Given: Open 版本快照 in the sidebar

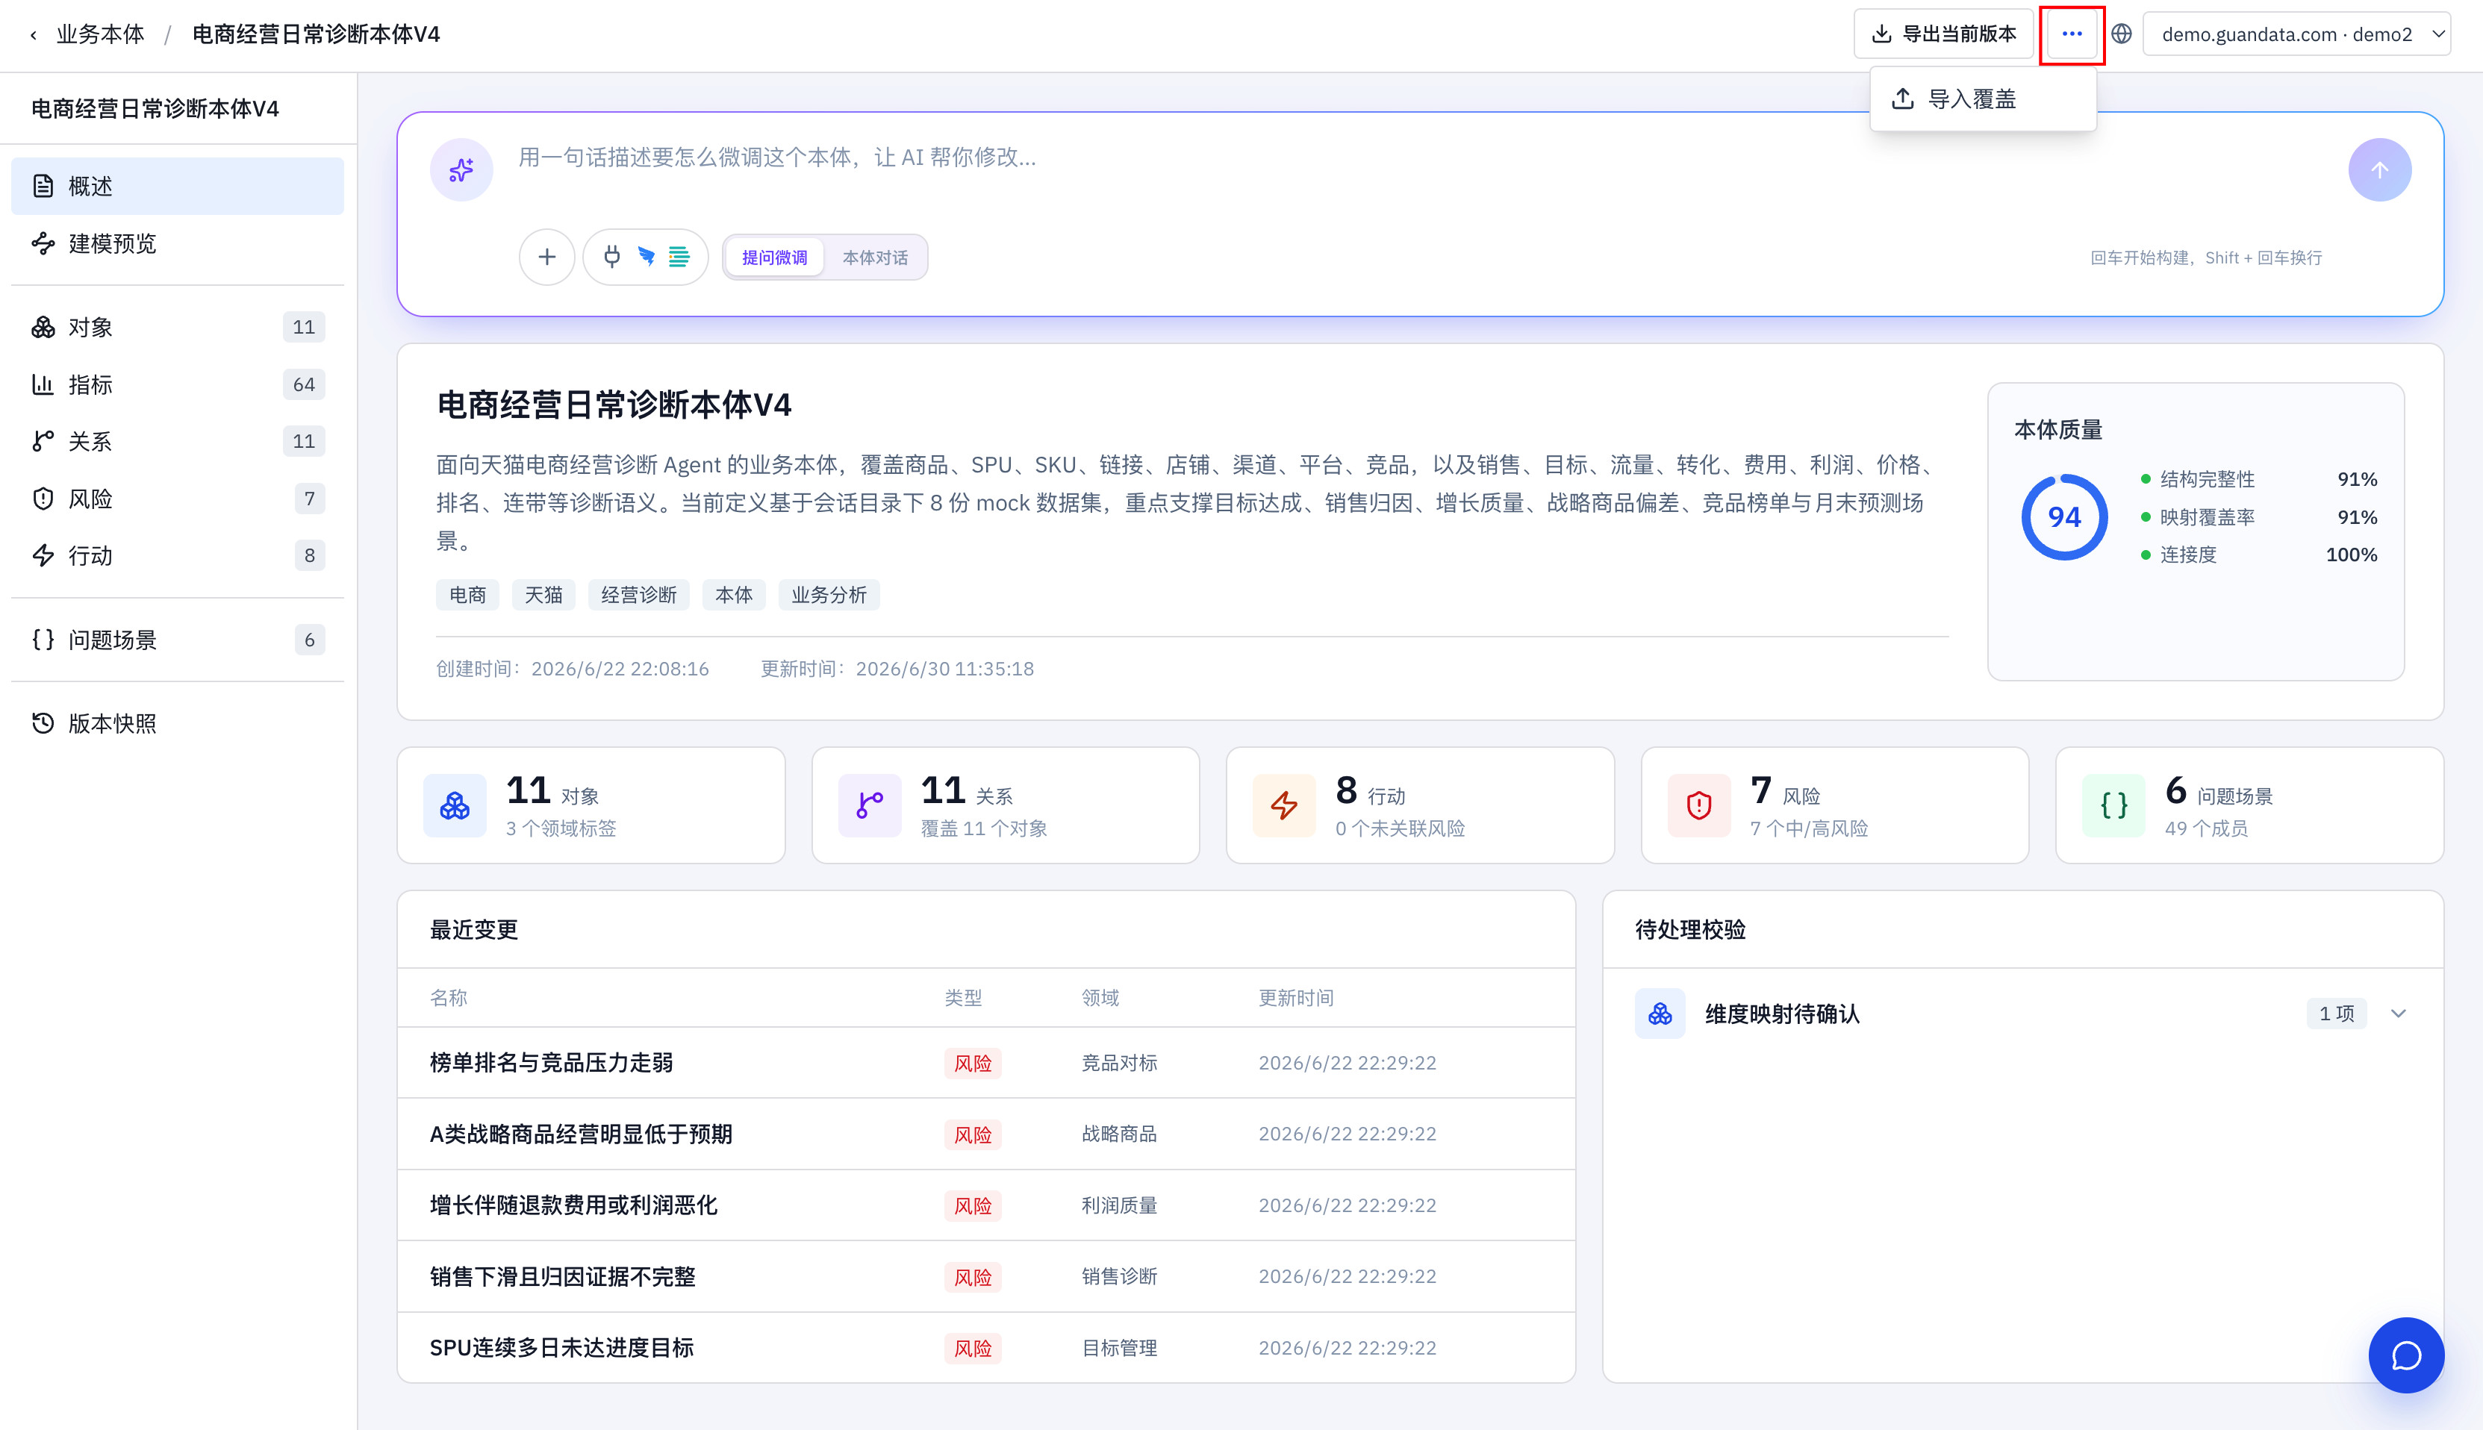Looking at the screenshot, I should [x=178, y=724].
